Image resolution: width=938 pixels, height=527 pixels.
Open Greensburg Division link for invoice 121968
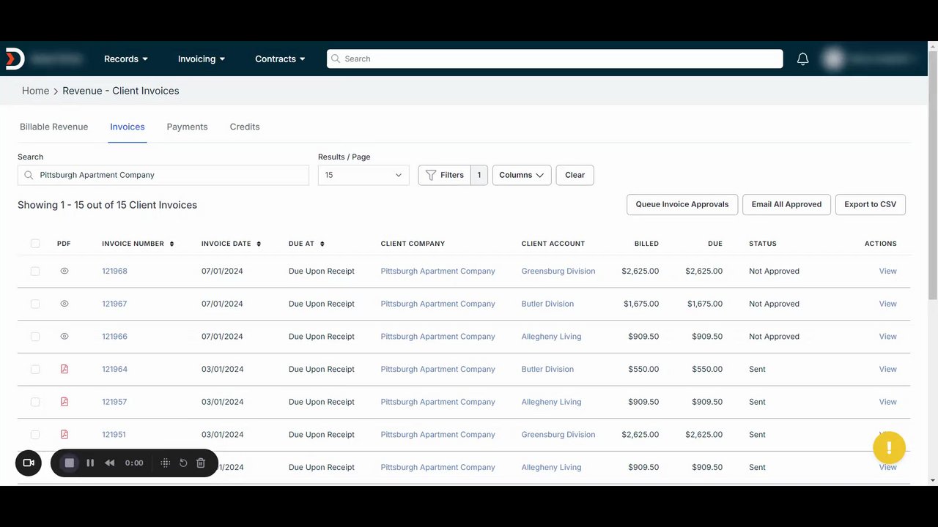(x=558, y=271)
